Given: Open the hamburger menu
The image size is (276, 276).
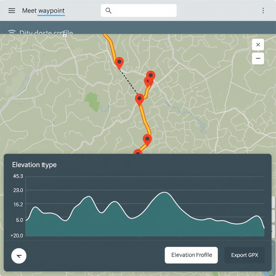Looking at the screenshot, I should point(12,11).
